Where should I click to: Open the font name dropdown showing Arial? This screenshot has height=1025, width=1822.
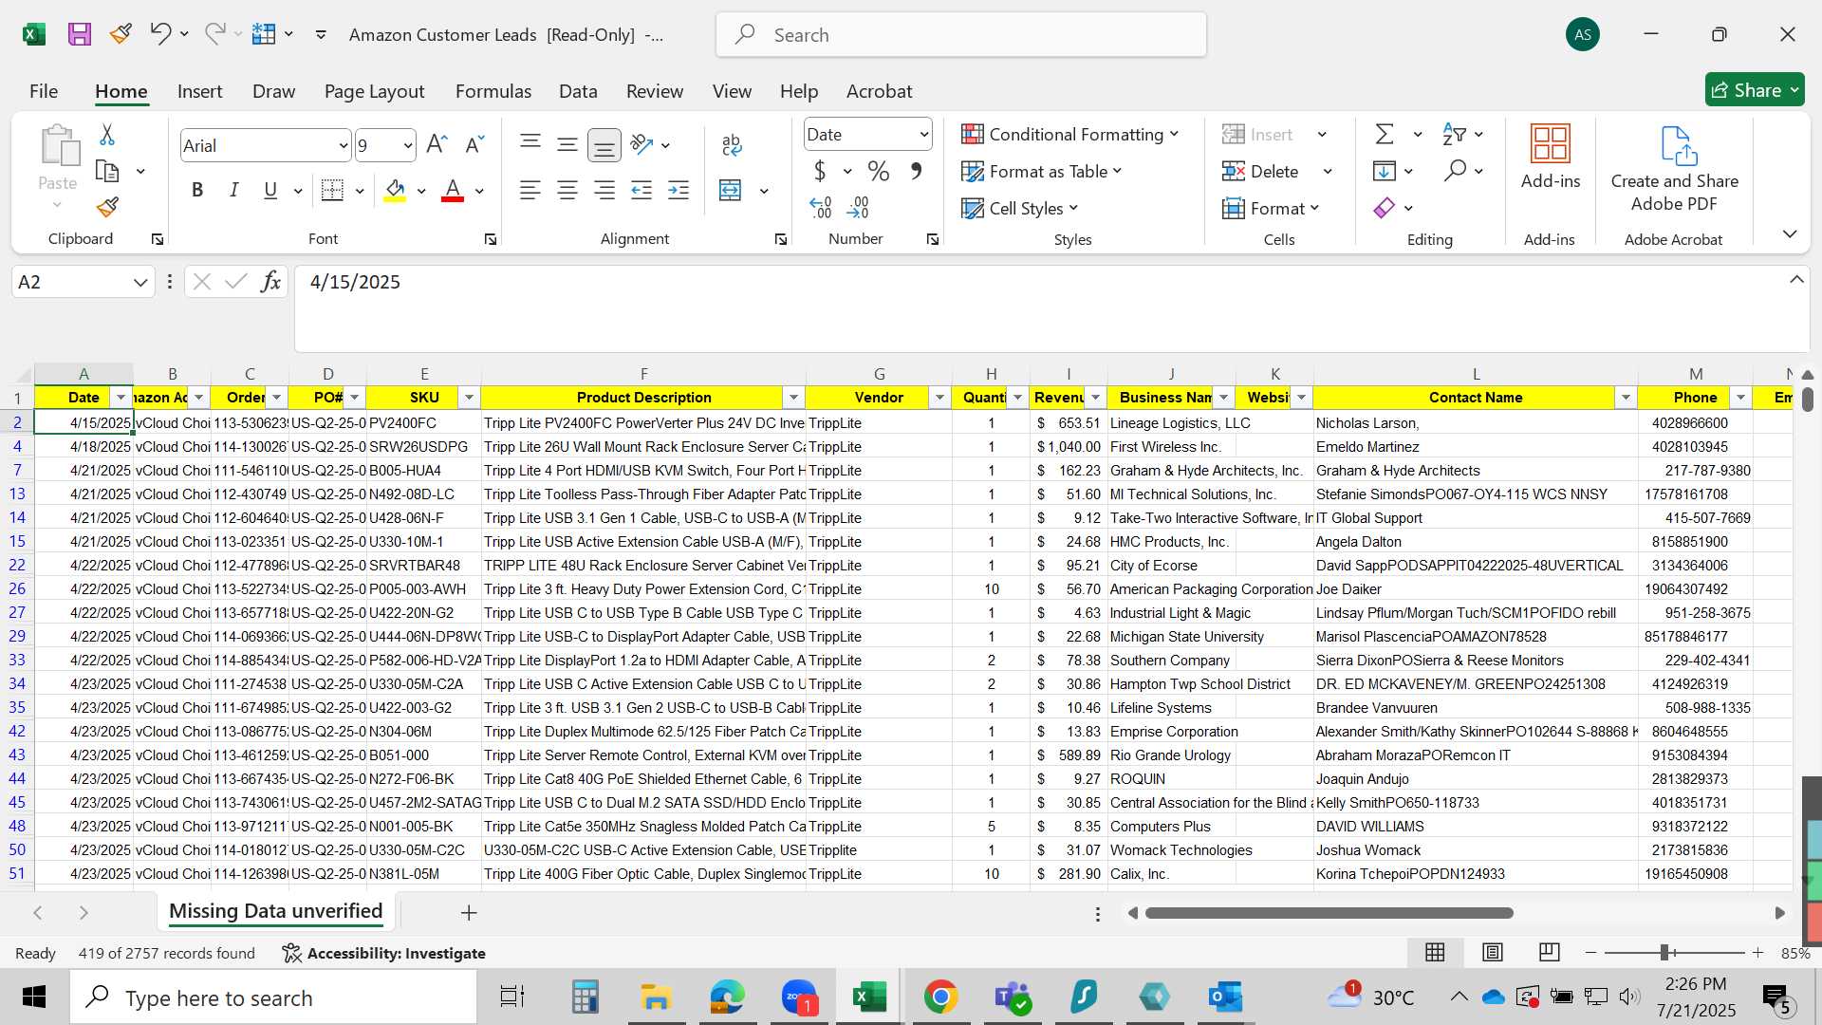[343, 146]
